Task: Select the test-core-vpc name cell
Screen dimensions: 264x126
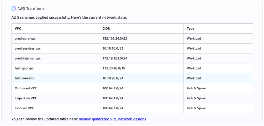Action: tap(55, 78)
